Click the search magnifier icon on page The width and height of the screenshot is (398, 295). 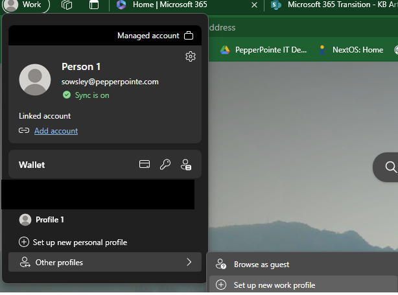tap(391, 167)
